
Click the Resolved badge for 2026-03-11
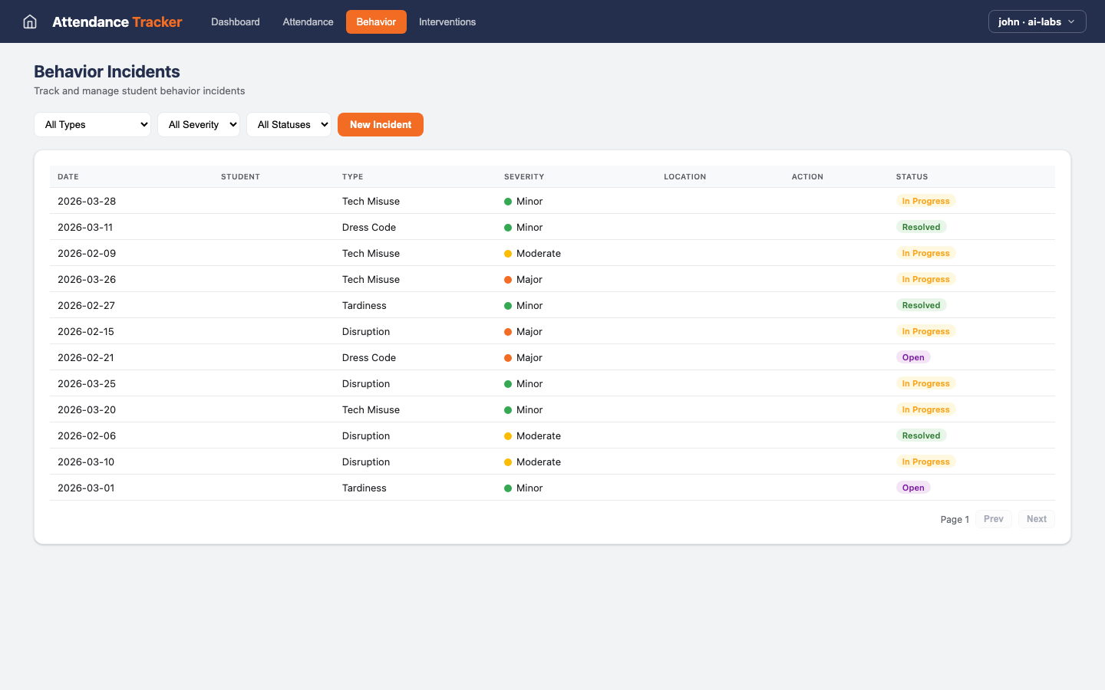point(921,227)
